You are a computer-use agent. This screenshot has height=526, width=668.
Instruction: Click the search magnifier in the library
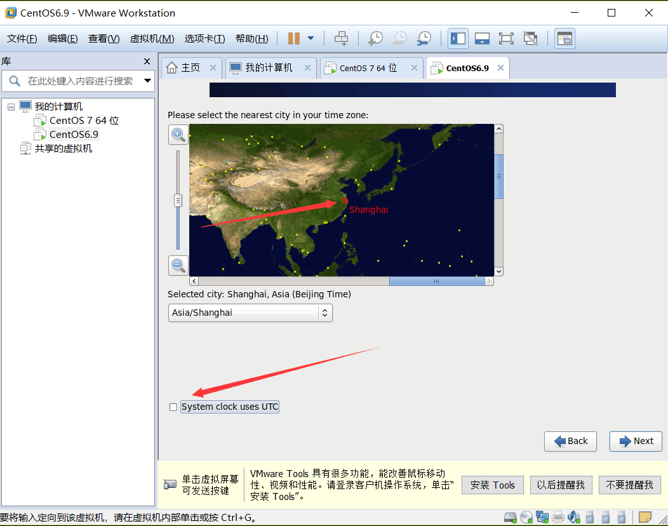pos(15,81)
